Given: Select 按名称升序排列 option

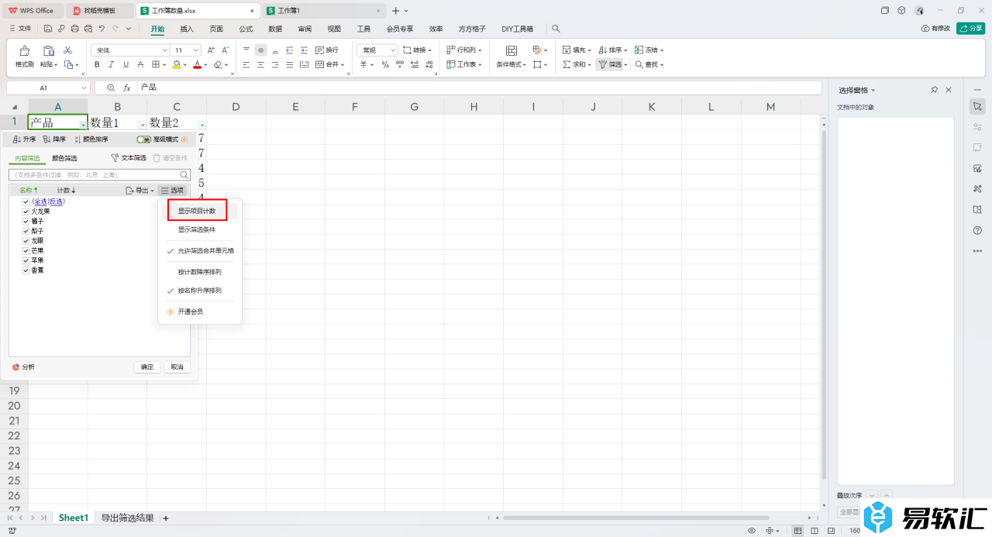Looking at the screenshot, I should tap(199, 291).
